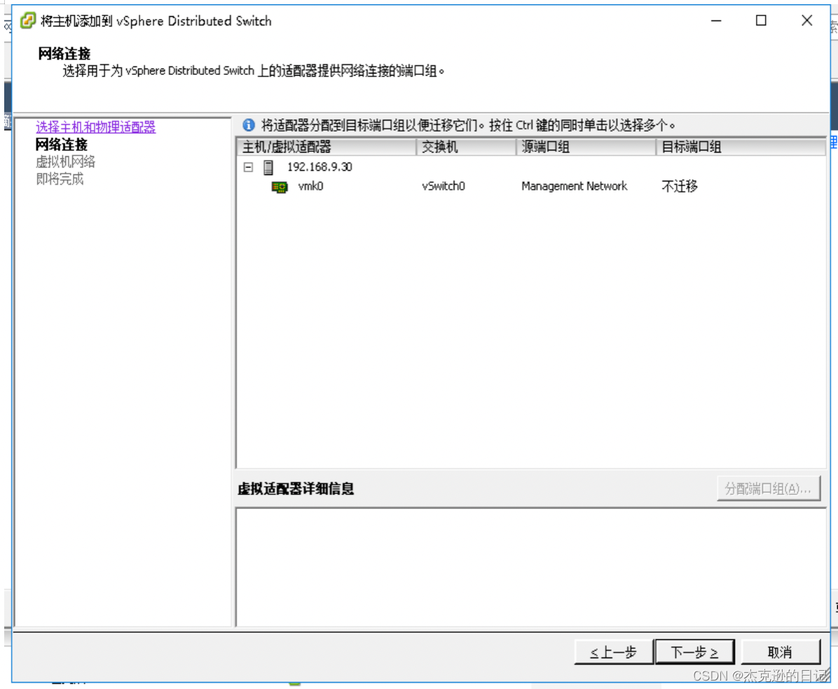Click the 目标端口组 column header
The width and height of the screenshot is (838, 689).
tap(741, 147)
